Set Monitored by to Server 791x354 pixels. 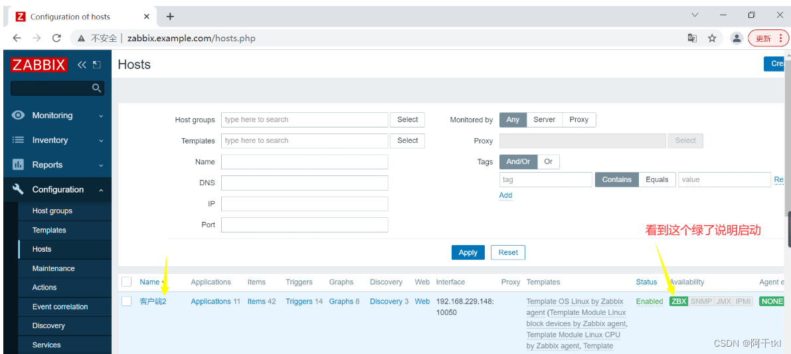(x=545, y=120)
